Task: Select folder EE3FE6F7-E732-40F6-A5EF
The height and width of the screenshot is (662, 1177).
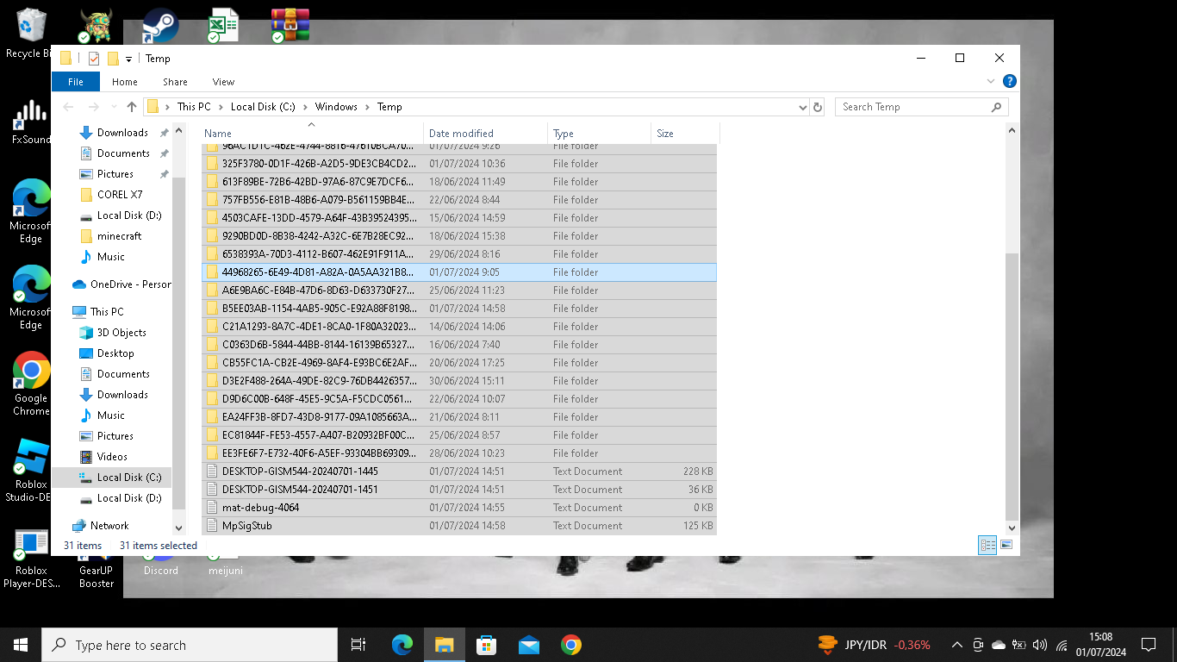Action: pos(459,453)
